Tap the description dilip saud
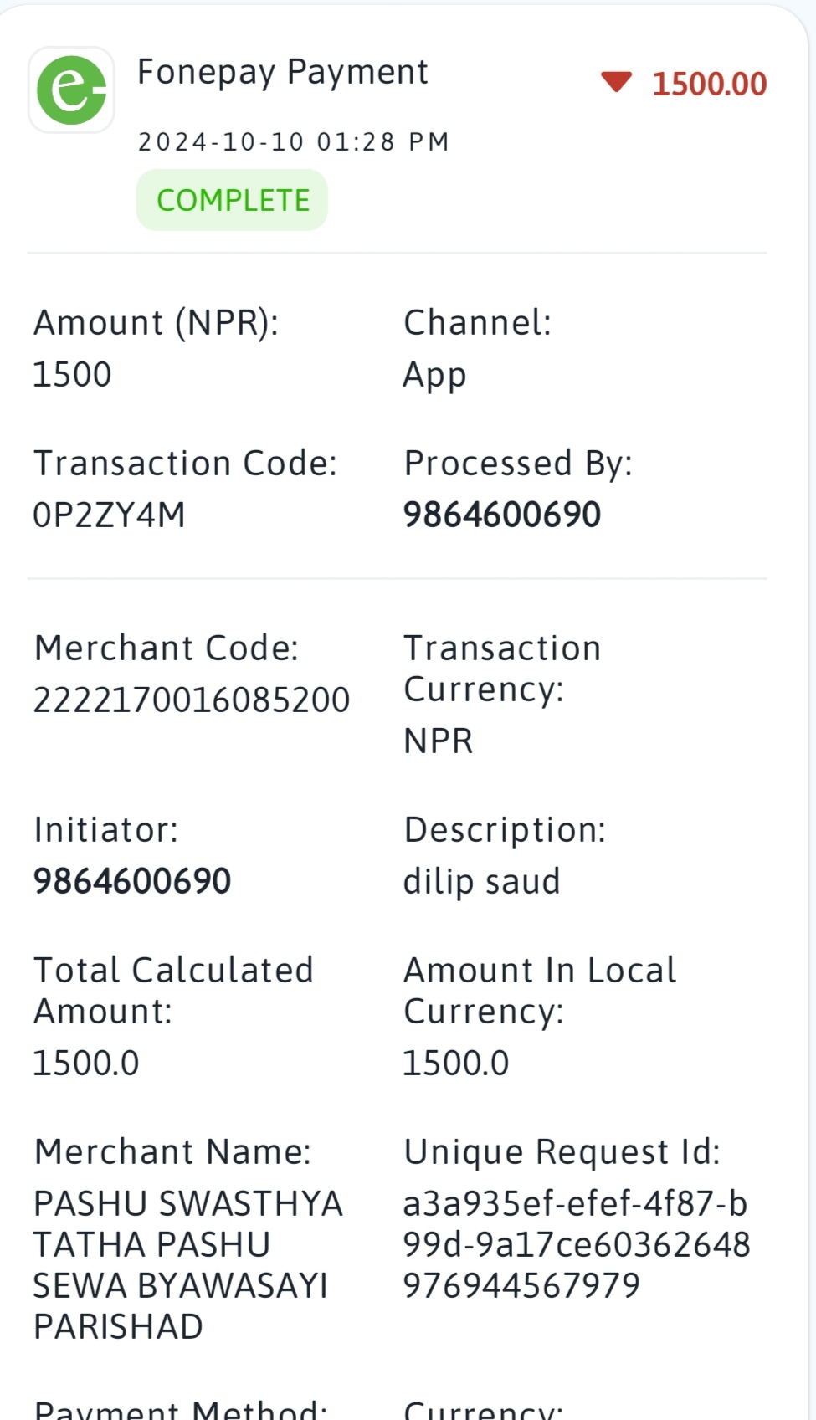The width and height of the screenshot is (816, 1420). tap(481, 882)
